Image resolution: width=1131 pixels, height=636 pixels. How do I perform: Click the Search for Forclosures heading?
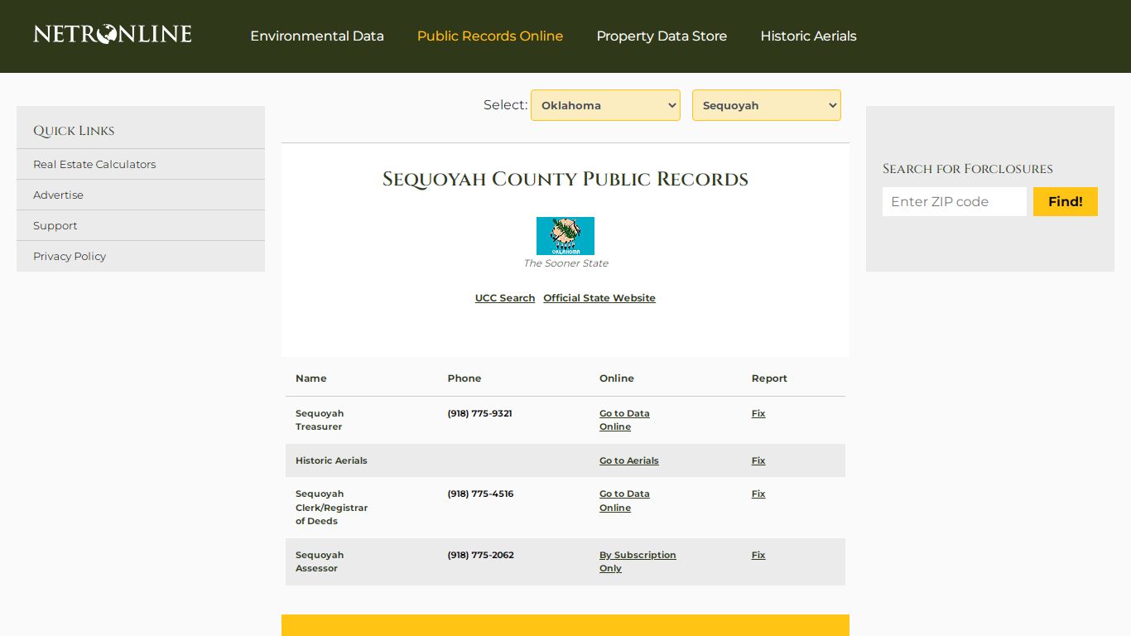click(968, 169)
